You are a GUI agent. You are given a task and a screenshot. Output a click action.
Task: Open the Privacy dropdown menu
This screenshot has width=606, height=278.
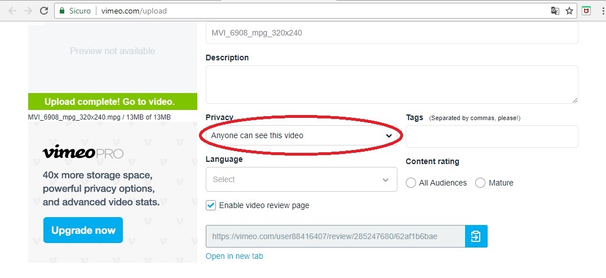302,136
